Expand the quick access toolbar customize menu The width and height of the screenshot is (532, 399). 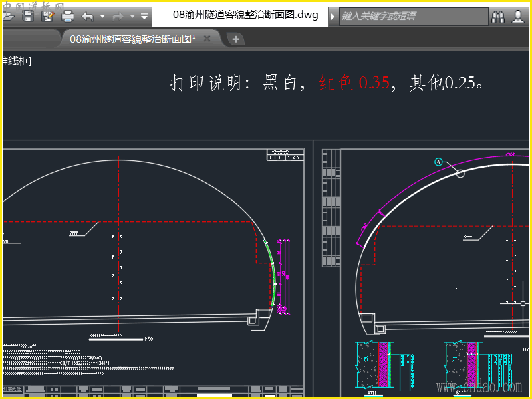coord(144,16)
